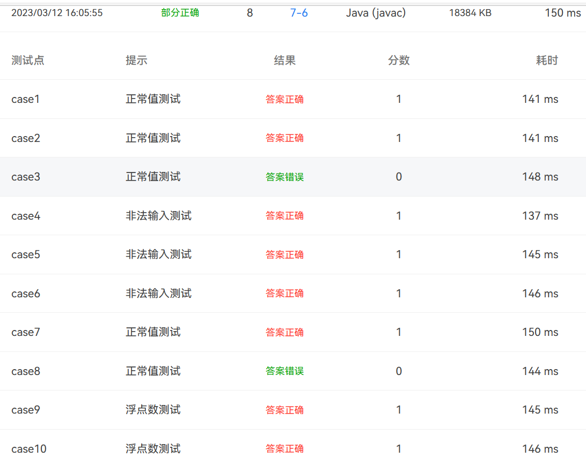Open the 7-6 problem link
Image resolution: width=586 pixels, height=465 pixels.
pos(299,13)
